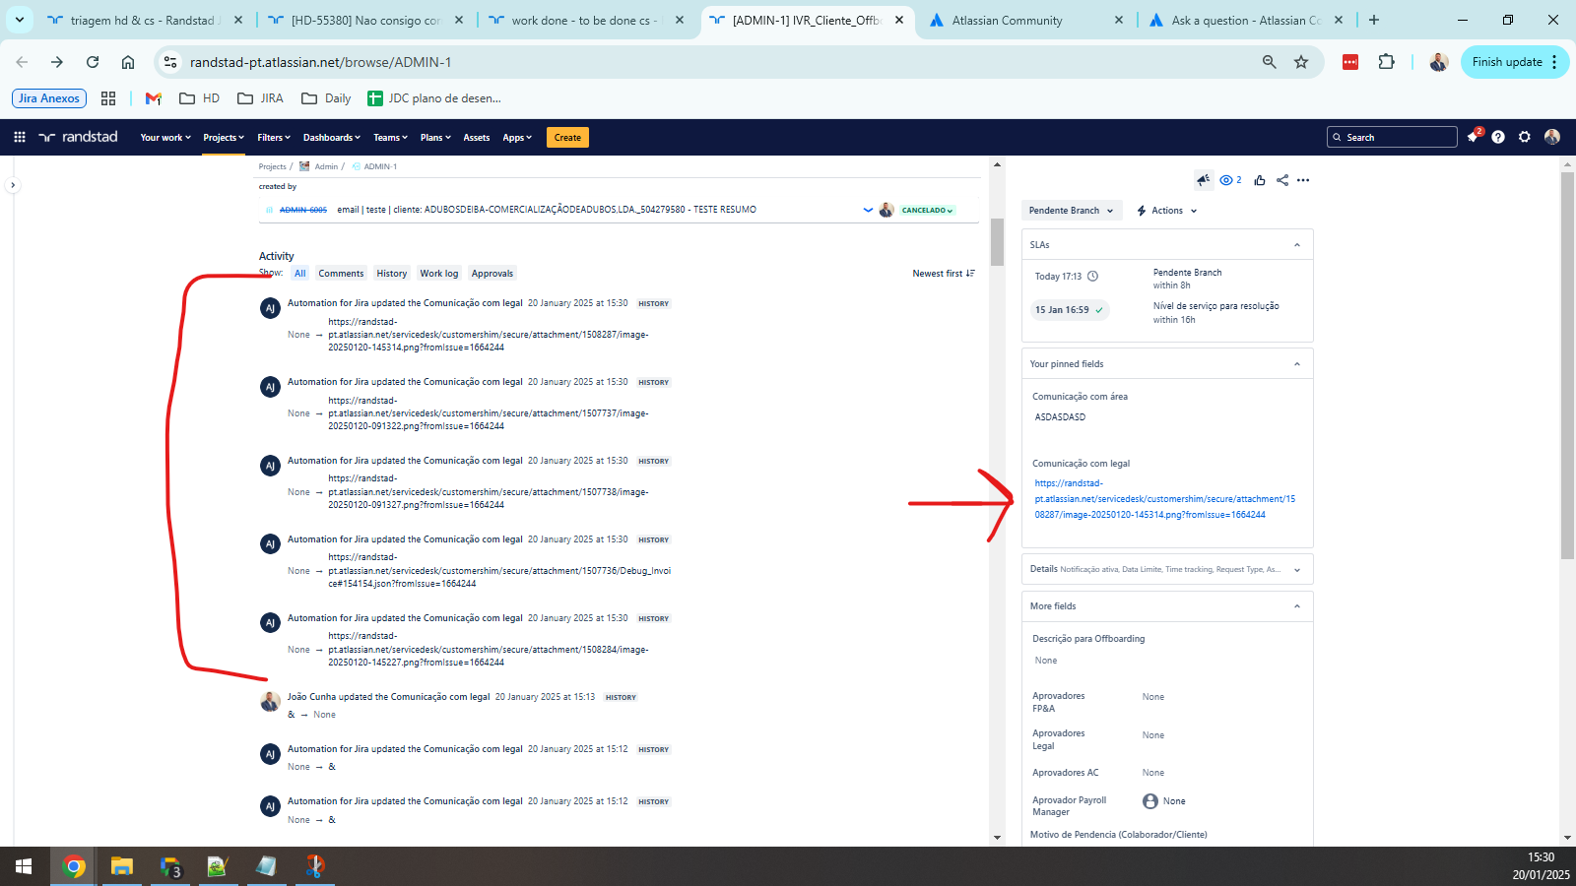Reload the browser page

pyautogui.click(x=93, y=62)
